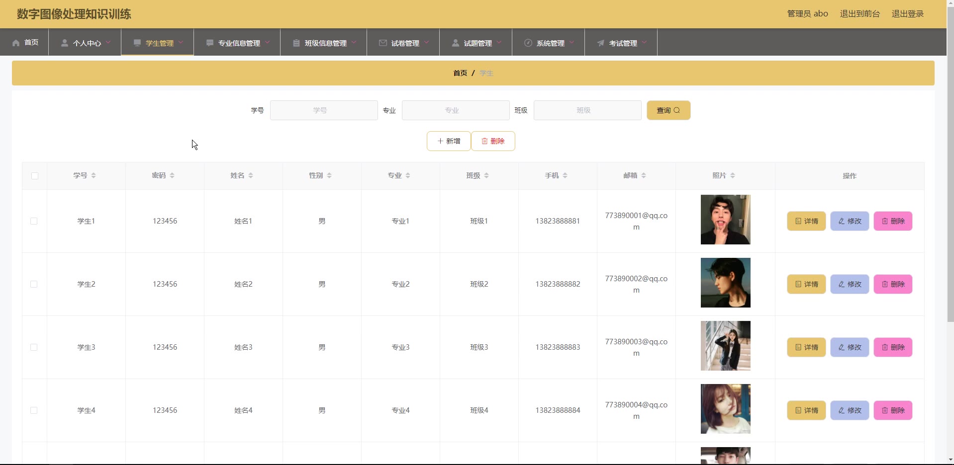Click pencil icon in 学生2 修改 button

tap(842, 284)
